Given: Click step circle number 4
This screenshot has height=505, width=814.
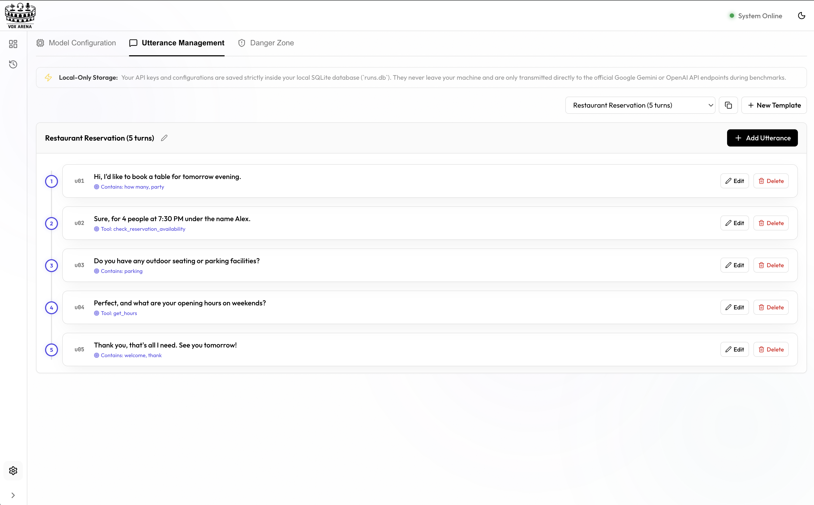Looking at the screenshot, I should pos(52,308).
